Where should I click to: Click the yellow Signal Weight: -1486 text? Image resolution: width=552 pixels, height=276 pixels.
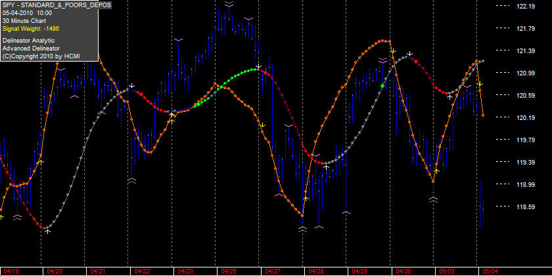coord(31,29)
